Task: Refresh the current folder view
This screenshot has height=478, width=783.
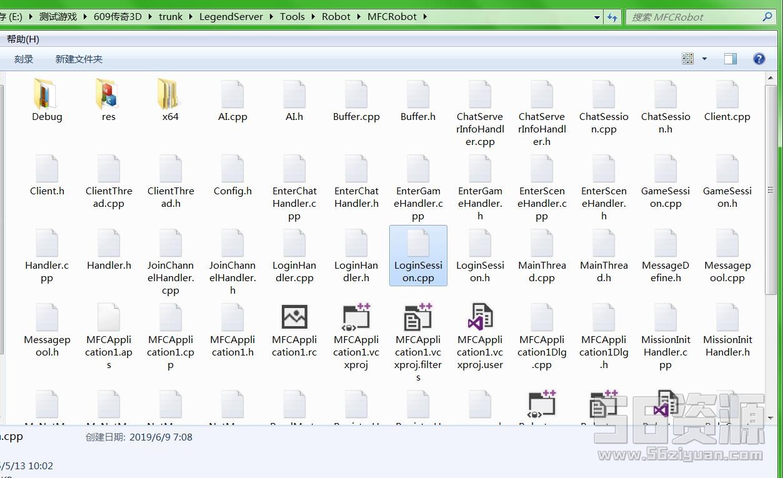Action: tap(612, 17)
